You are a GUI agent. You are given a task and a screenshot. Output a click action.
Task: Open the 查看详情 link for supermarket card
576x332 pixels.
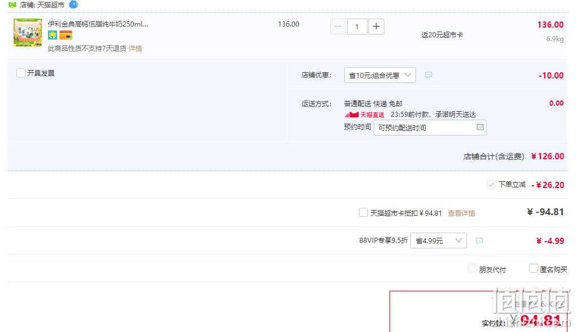point(461,213)
